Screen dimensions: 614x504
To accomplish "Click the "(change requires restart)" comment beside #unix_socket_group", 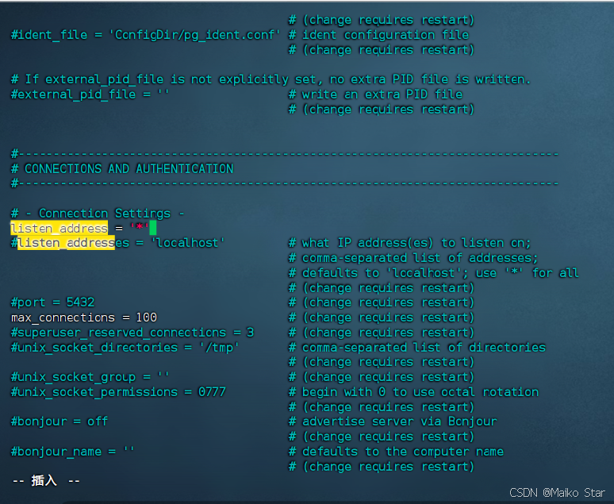I will pyautogui.click(x=382, y=377).
